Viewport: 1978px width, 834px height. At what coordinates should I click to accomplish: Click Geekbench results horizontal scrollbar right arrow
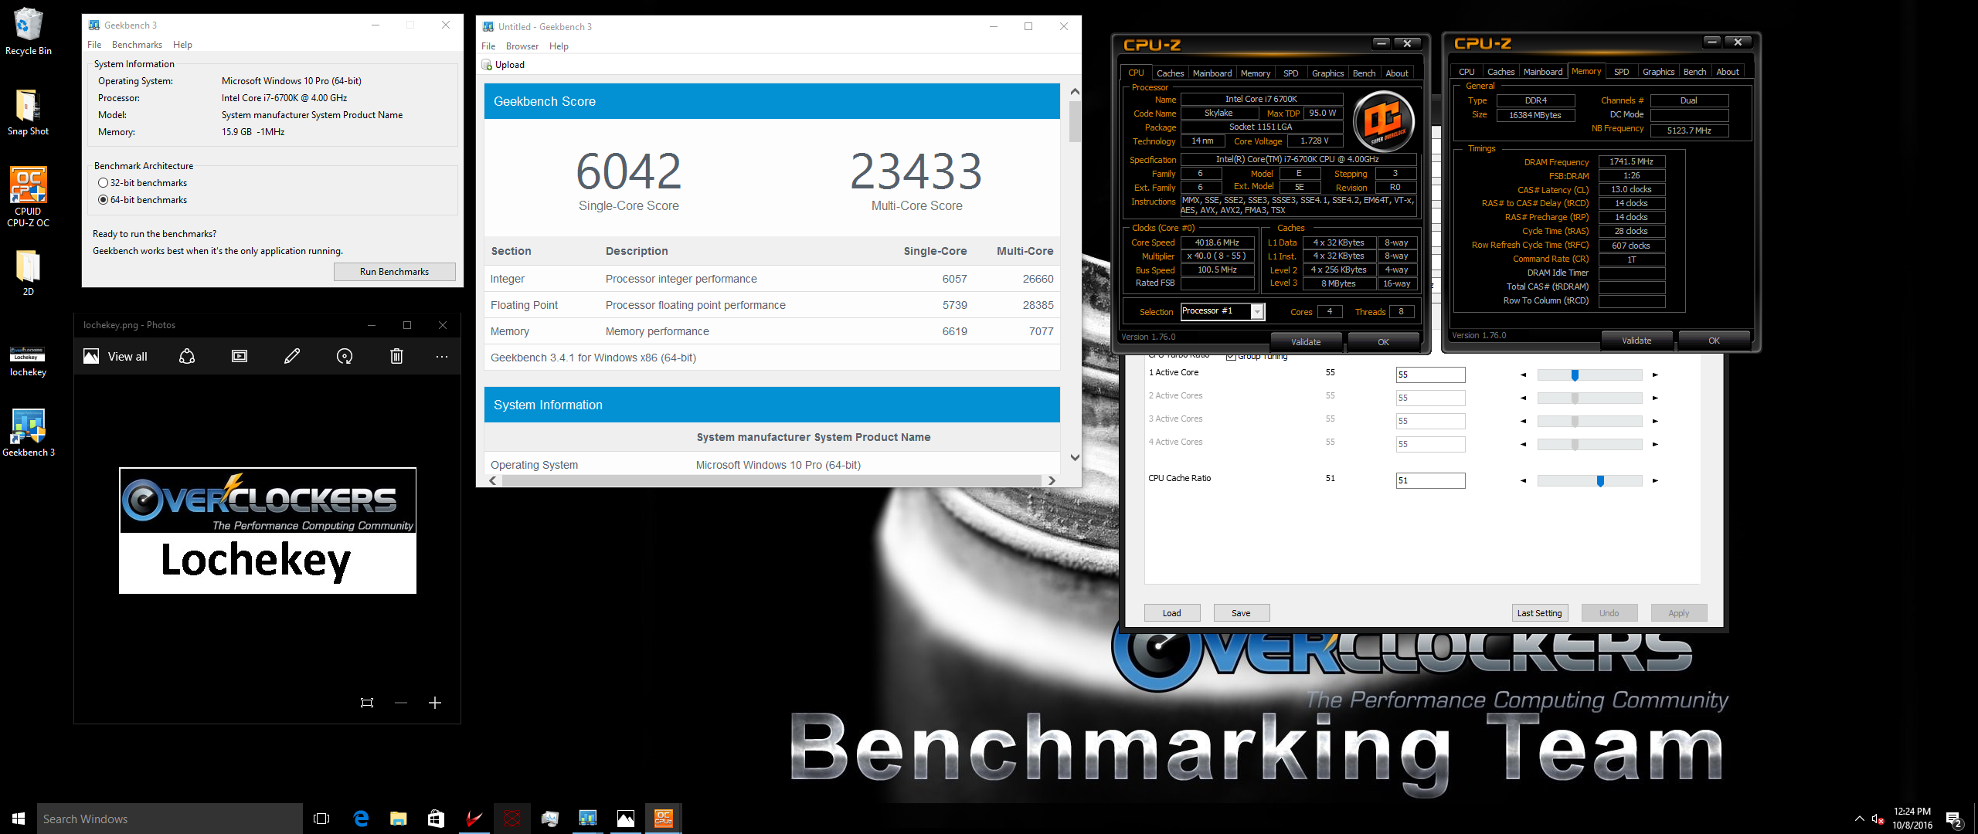tap(1052, 480)
